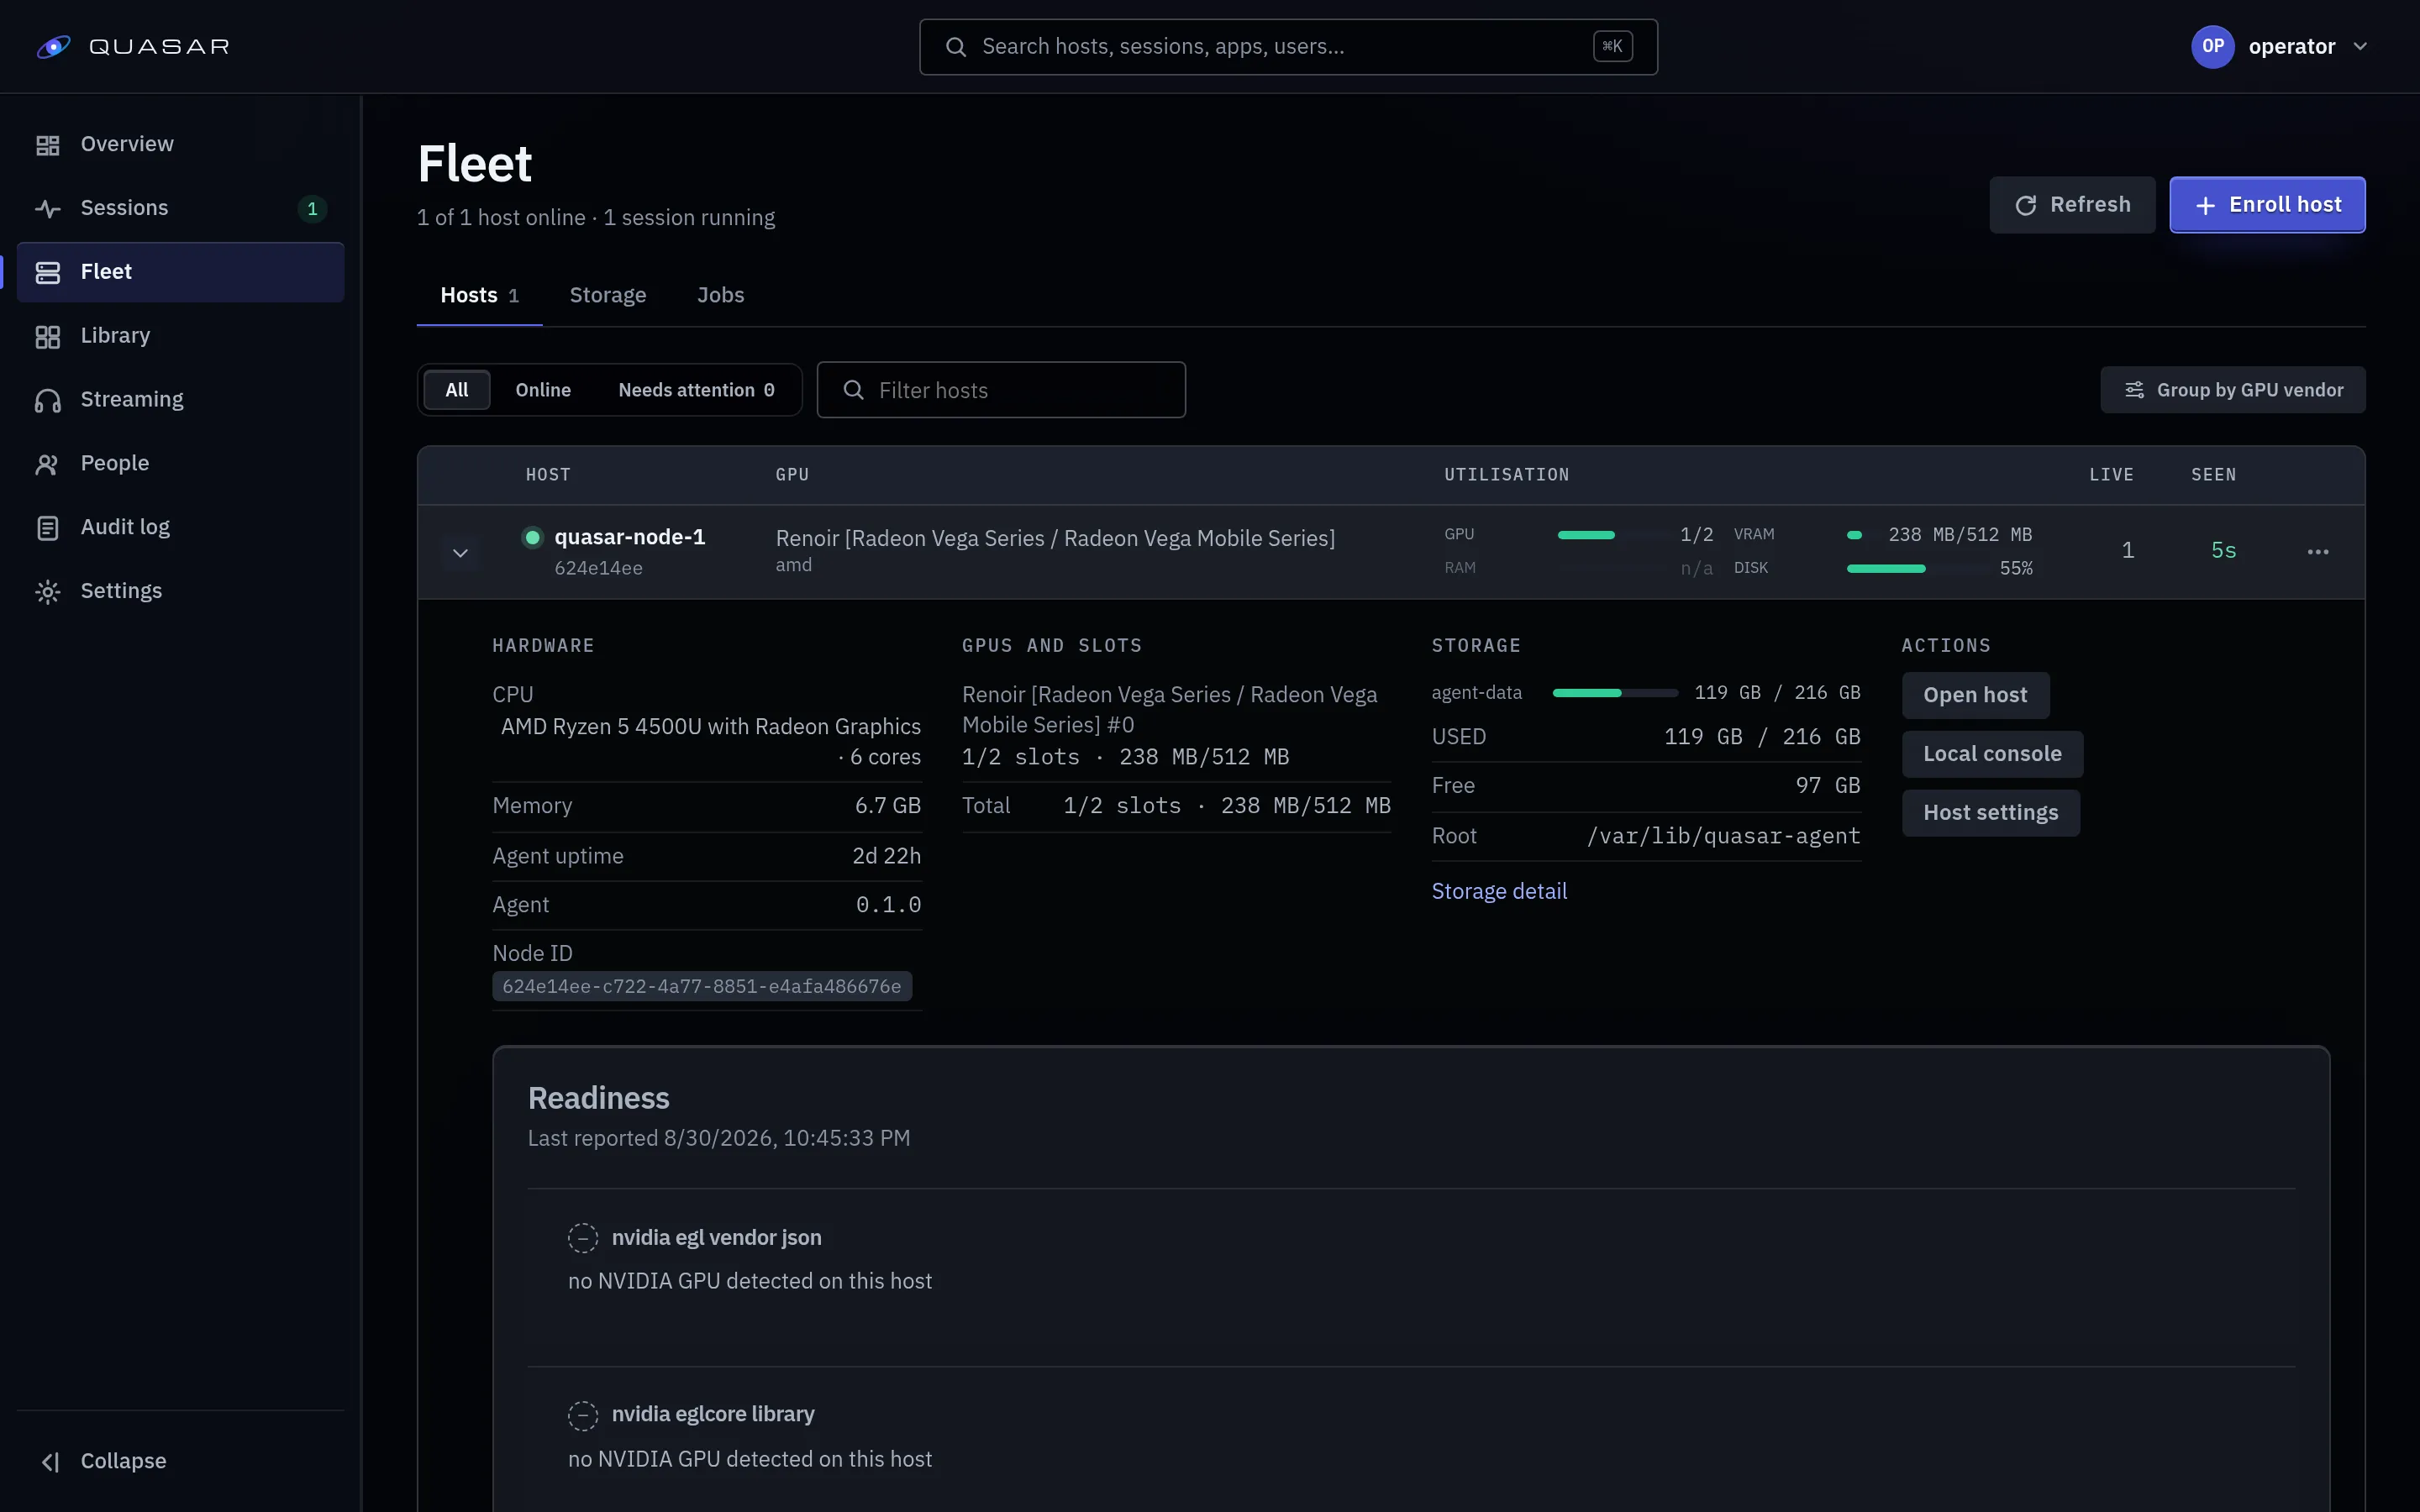Click the green online status dot of quasar-node-1
This screenshot has height=1512, width=2420.
(x=533, y=538)
